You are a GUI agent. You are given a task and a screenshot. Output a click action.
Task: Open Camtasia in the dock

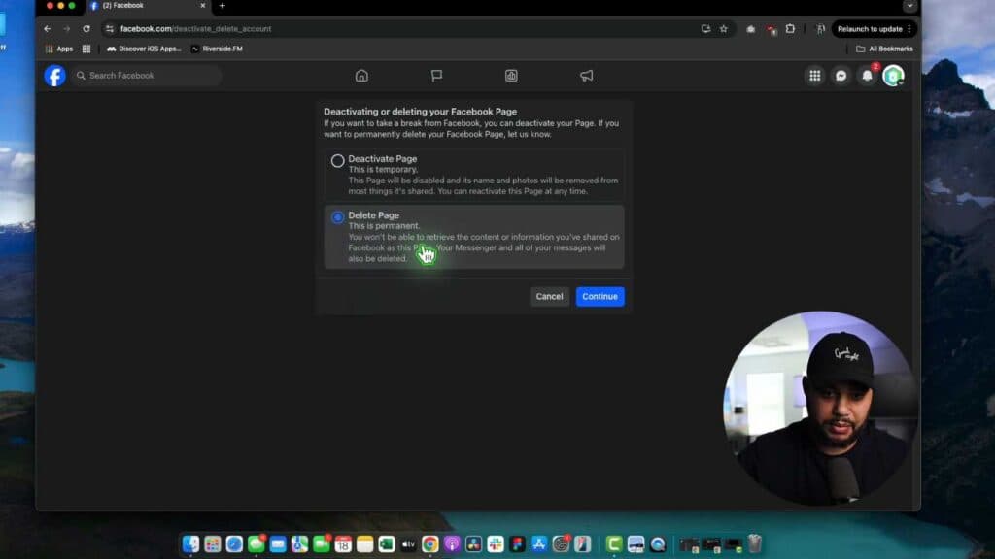pos(614,543)
